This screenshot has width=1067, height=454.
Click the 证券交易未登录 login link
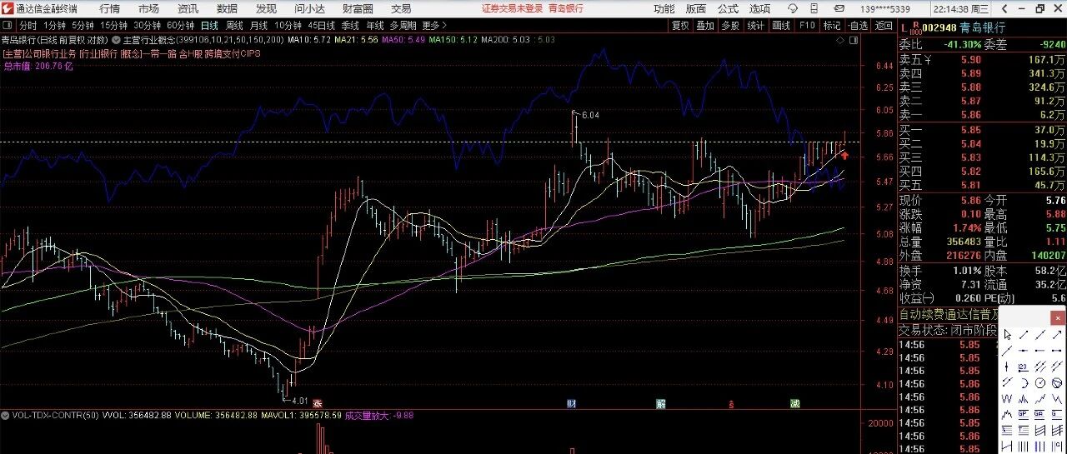[x=512, y=8]
